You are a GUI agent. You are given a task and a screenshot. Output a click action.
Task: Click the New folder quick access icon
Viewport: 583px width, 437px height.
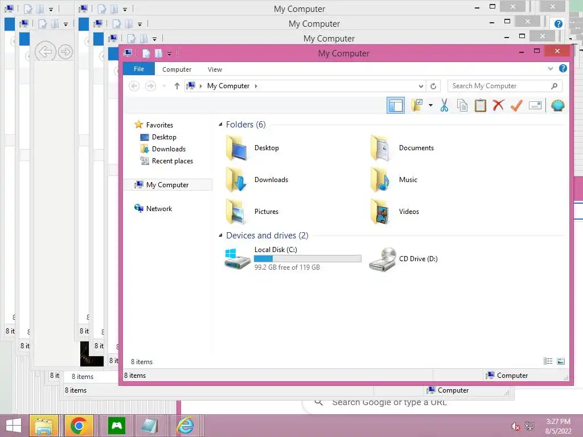pos(158,53)
